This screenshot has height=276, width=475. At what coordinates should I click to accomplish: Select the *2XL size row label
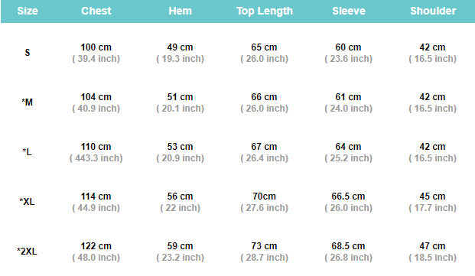[27, 252]
